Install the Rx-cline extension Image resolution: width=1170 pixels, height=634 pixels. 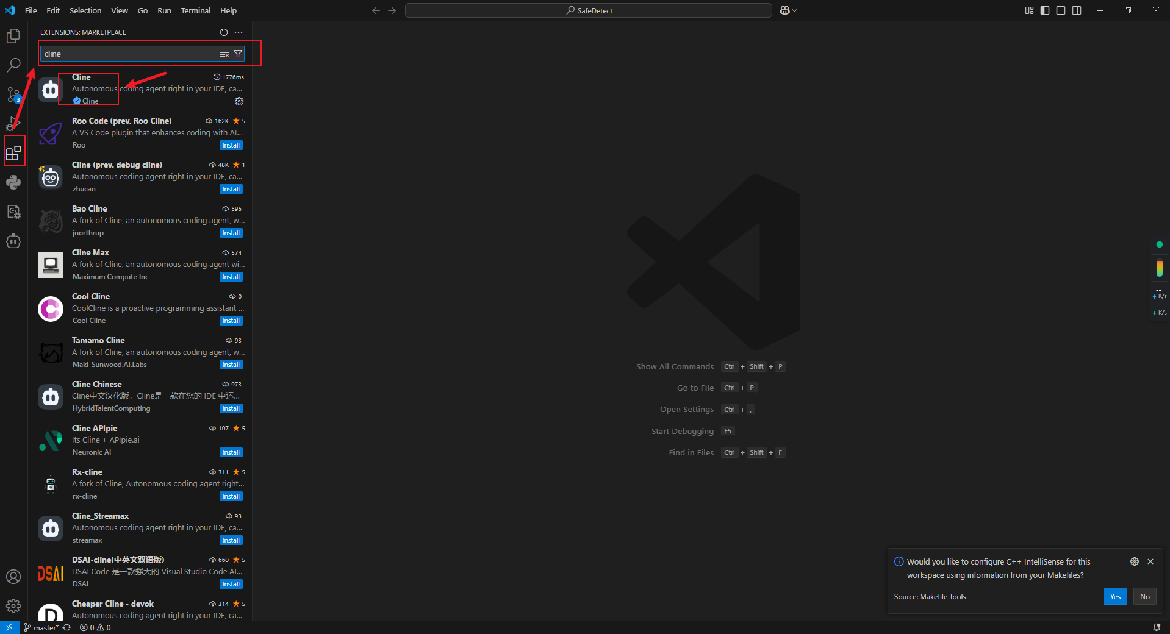click(231, 496)
